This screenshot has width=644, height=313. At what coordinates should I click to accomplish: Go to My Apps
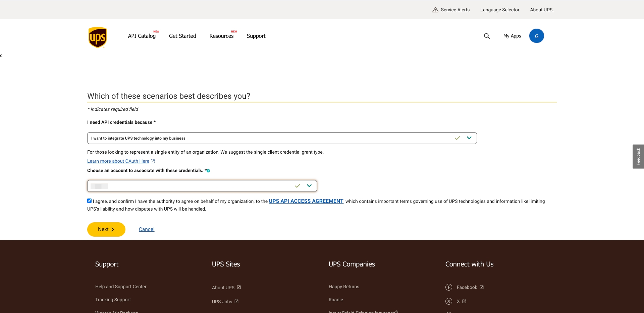tap(512, 36)
